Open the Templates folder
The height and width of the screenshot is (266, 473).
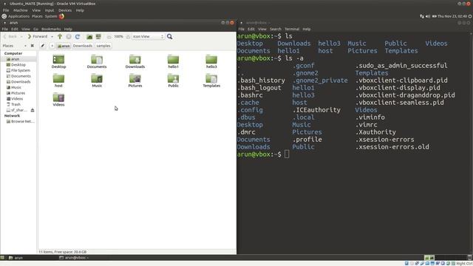(x=211, y=81)
